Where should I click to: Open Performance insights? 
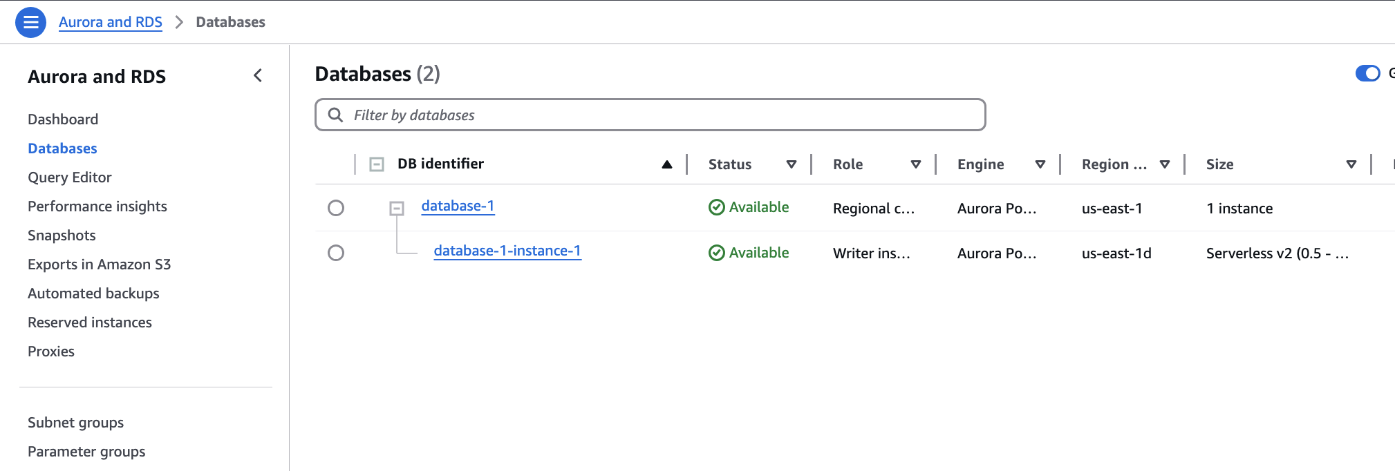[97, 206]
